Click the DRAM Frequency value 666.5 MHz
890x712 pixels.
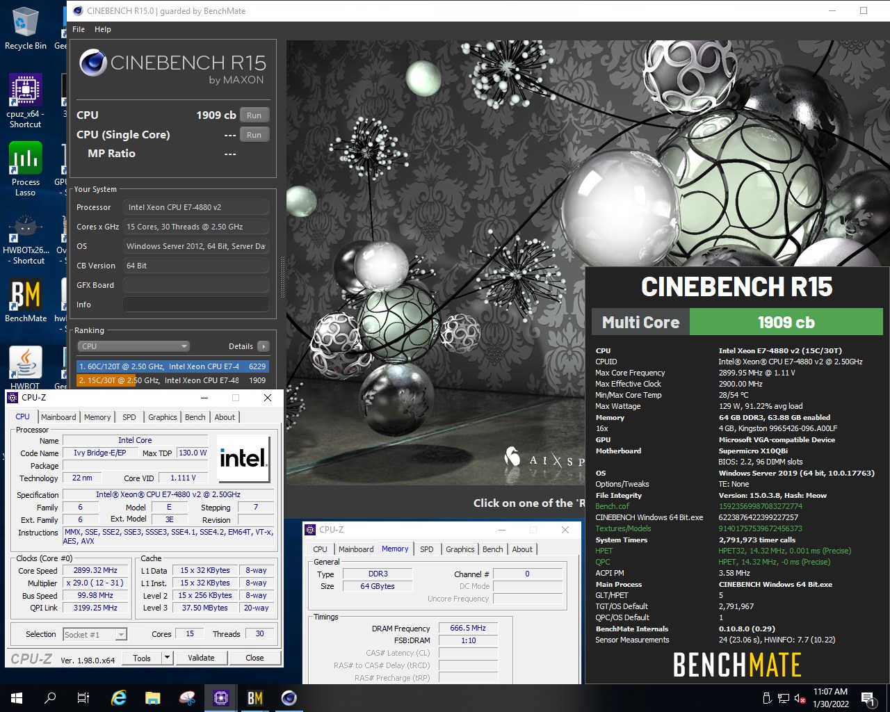click(x=468, y=628)
